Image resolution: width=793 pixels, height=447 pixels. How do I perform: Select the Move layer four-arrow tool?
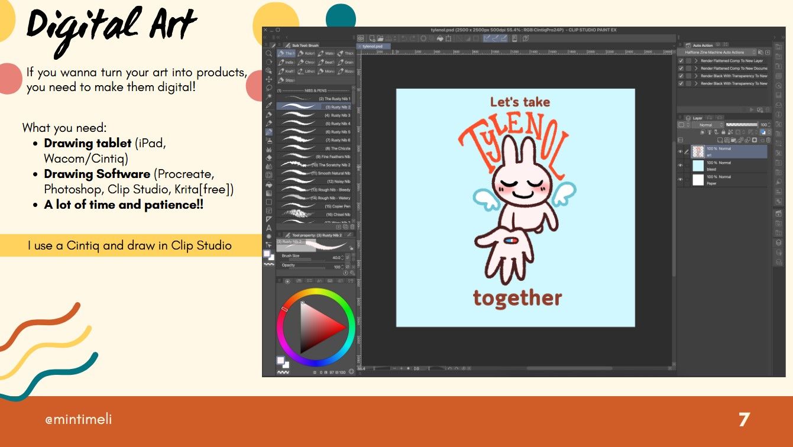tap(269, 79)
